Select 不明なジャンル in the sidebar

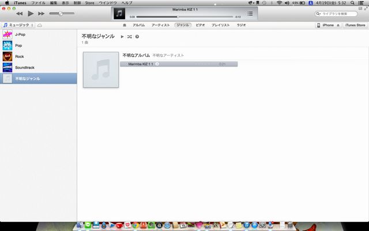pos(39,79)
